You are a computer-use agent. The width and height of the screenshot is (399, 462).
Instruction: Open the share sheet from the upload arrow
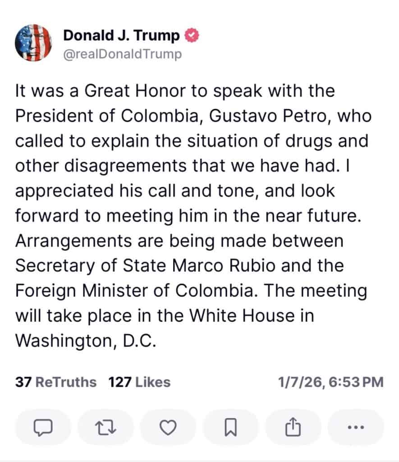tap(292, 426)
